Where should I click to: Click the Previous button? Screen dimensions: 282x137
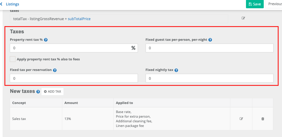pyautogui.click(x=275, y=4)
